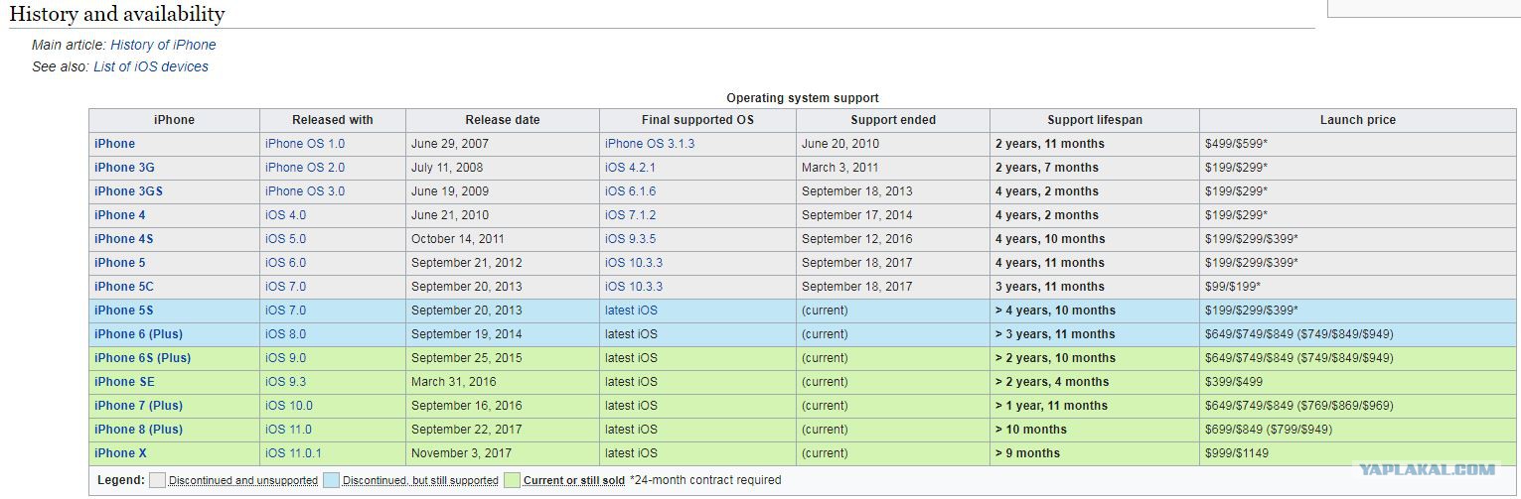
Task: Open the iPhone 5S row link
Action: (124, 311)
